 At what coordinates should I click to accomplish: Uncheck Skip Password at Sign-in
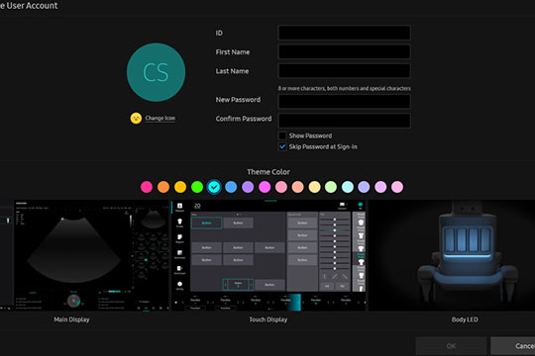pyautogui.click(x=282, y=146)
